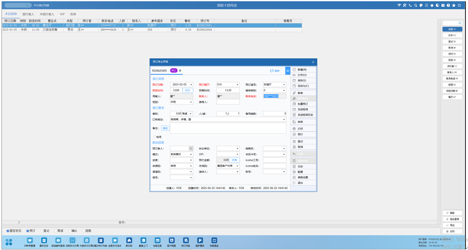Screen dimensions: 468x250
Task: Click the phone icon in the title bar
Action: (410, 5)
